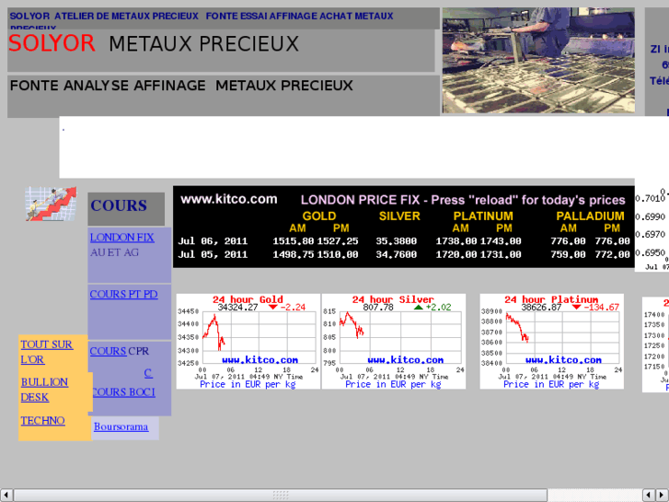Open the 24 hour Platinum chart
The image size is (669, 502).
point(551,342)
